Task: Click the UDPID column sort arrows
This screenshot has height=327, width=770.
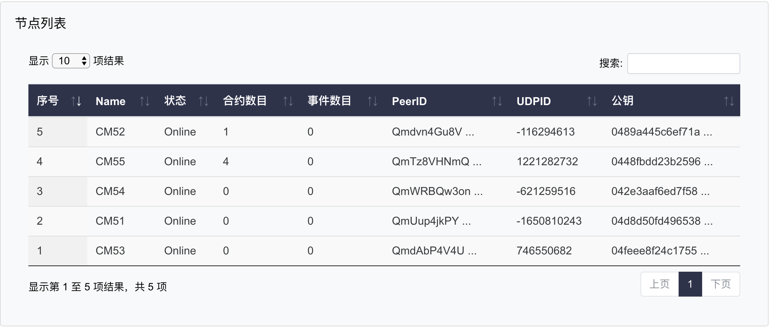Action: 592,101
